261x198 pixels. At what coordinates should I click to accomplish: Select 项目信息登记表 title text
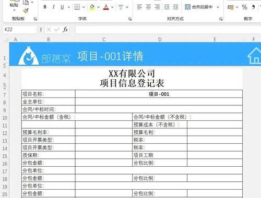(x=132, y=83)
